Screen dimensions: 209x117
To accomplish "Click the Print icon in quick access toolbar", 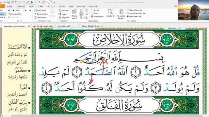I will 8,2.
